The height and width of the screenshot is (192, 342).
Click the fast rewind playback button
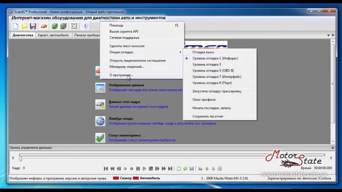coord(112,169)
